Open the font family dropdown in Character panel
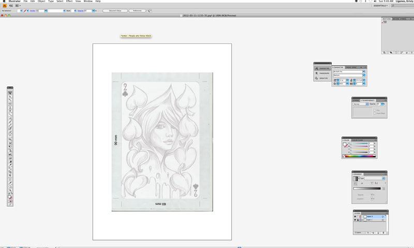This screenshot has height=248, width=414. click(364, 72)
